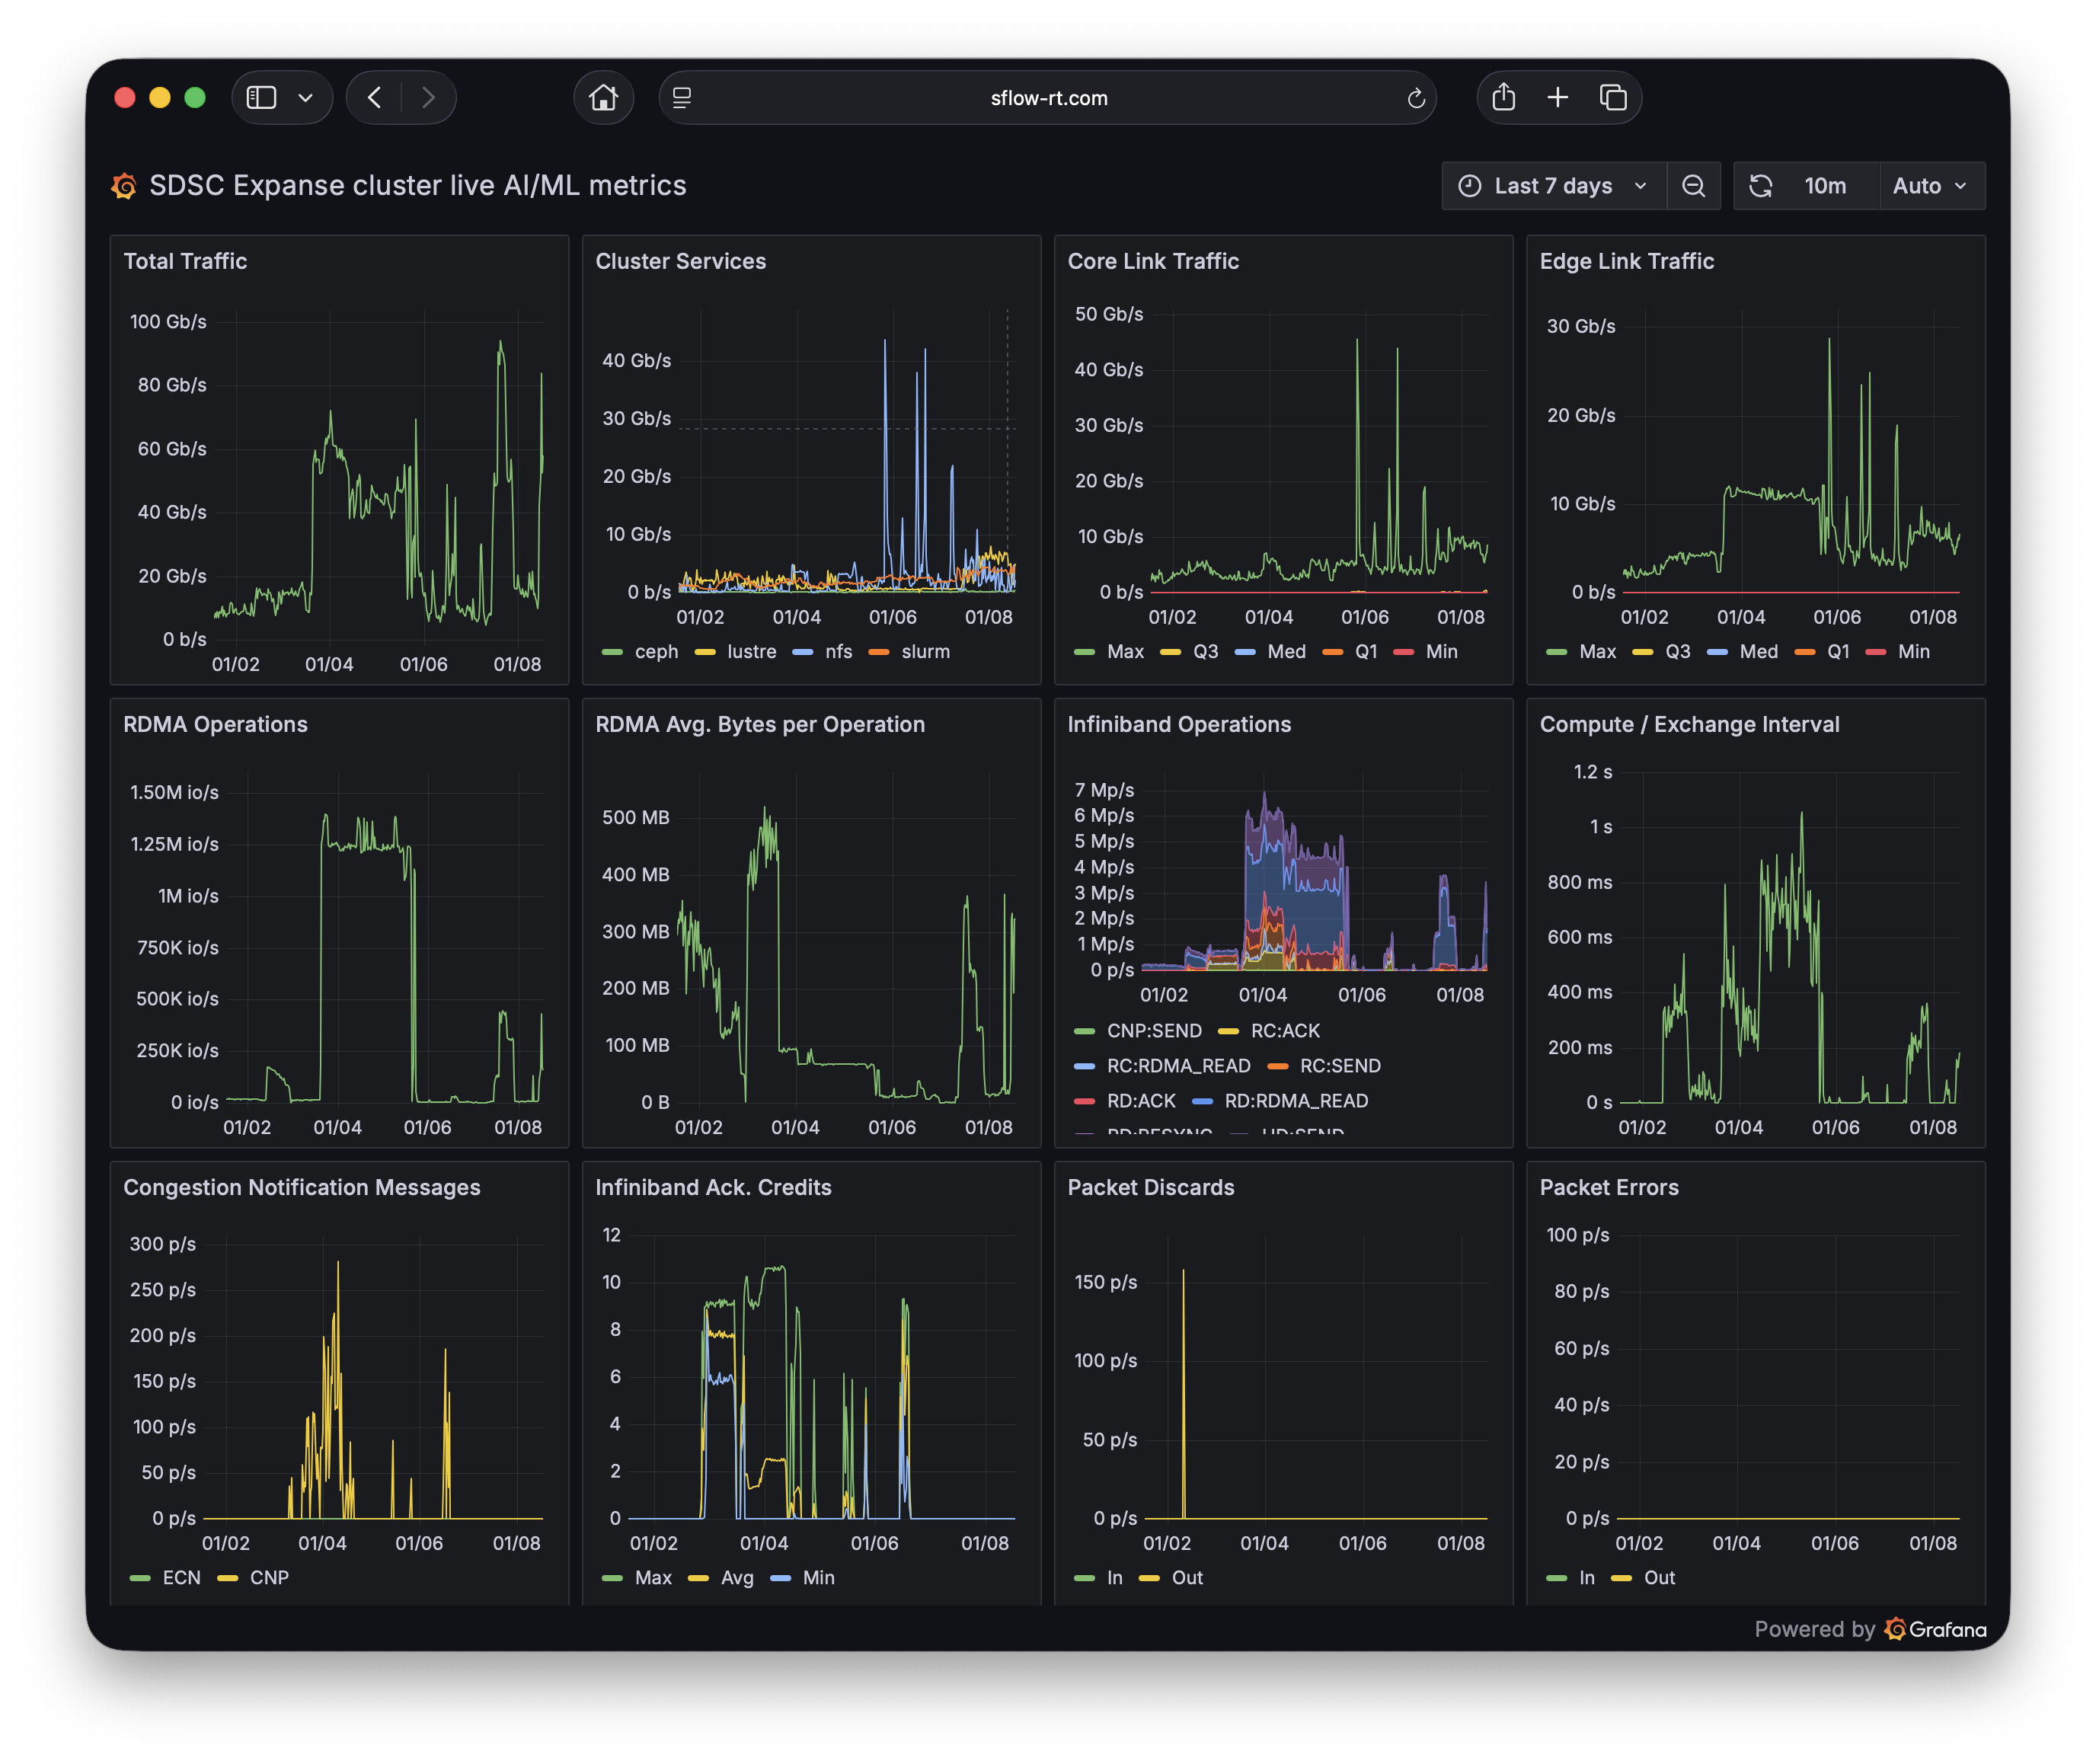Reload the sflow-rt.com page
Viewport: 2096px width, 1764px height.
[1415, 98]
